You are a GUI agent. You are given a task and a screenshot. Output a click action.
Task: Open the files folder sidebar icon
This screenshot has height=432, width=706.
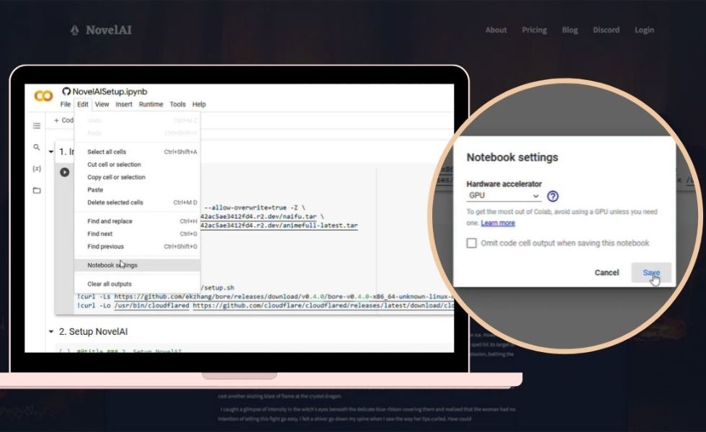tap(37, 190)
